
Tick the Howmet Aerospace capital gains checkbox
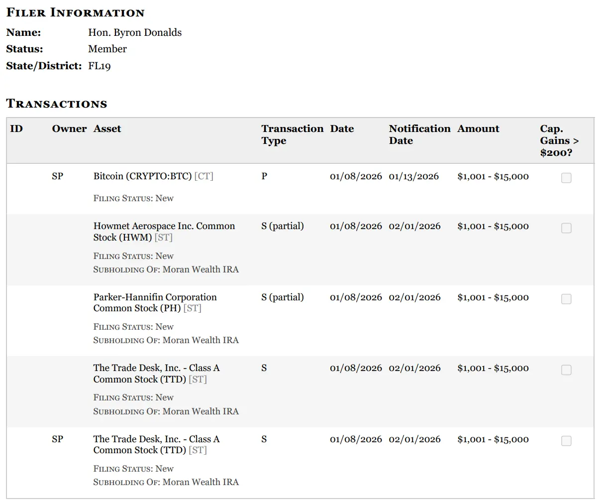(566, 228)
